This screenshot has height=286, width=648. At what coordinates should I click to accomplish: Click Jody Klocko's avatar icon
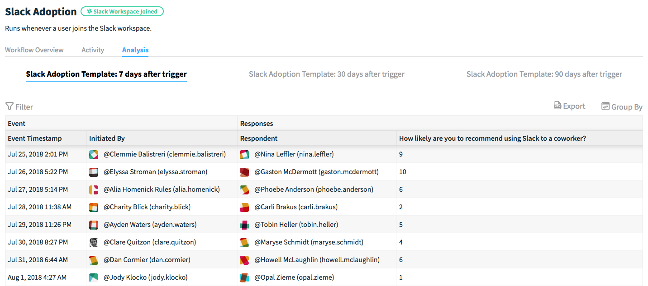click(x=94, y=277)
